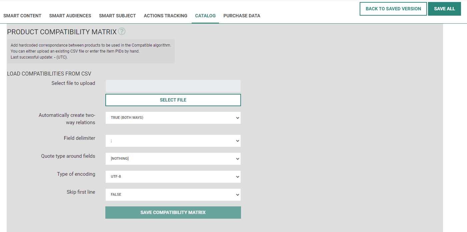Open the Smart Content tab
This screenshot has width=467, height=232.
tap(22, 16)
